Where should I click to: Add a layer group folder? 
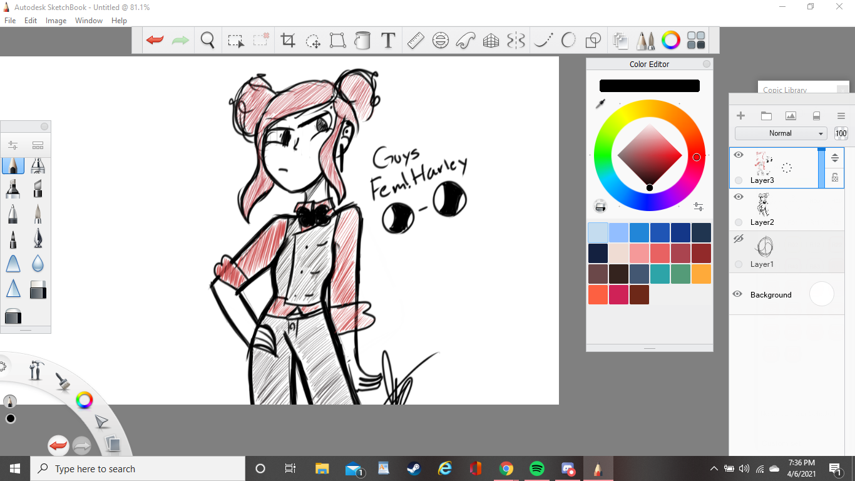[766, 116]
